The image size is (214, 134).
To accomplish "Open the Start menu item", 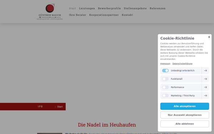I will coord(72,8).
